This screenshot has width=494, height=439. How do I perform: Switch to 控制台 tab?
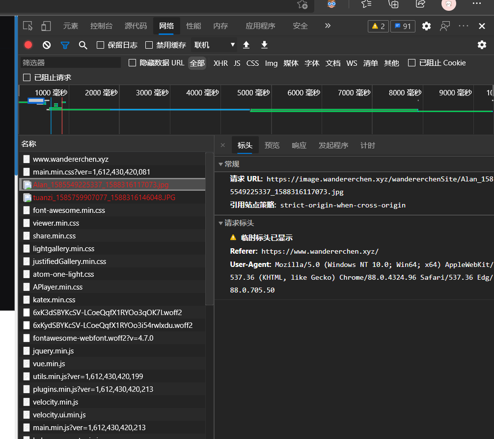tap(101, 26)
